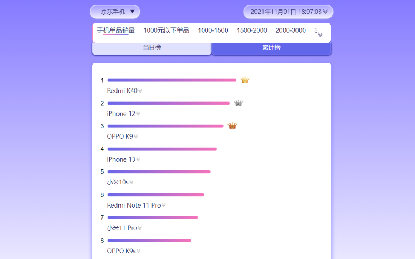Image resolution: width=415 pixels, height=259 pixels.
Task: Click the silver crown icon beside rank 2
Action: tap(239, 103)
